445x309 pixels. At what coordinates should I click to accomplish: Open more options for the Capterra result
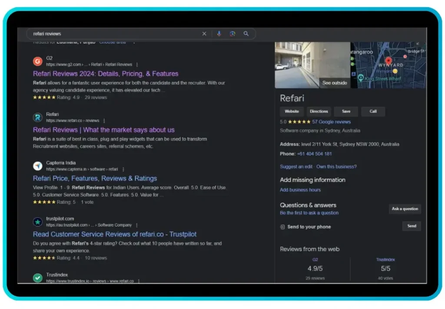tap(123, 169)
